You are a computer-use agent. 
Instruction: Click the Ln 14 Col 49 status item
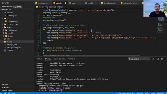tap(126, 93)
